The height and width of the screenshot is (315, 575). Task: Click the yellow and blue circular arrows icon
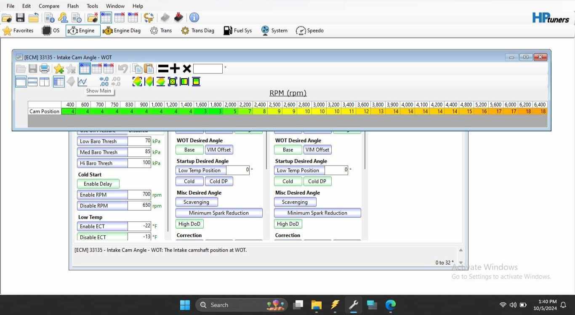(149, 18)
